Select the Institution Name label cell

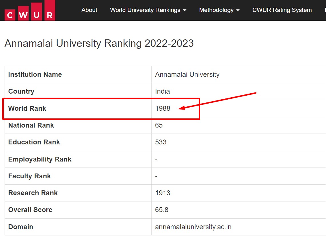click(78, 74)
